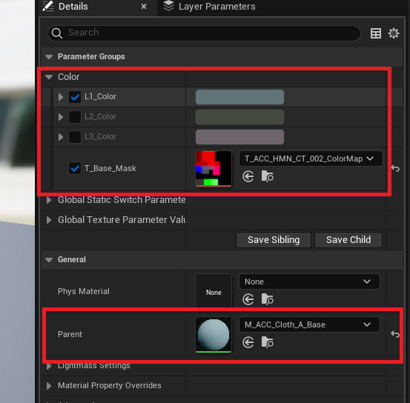Open the Details settings gear

click(x=394, y=33)
